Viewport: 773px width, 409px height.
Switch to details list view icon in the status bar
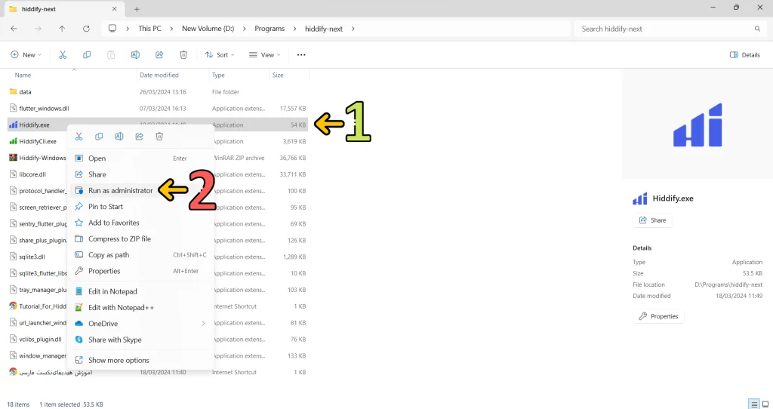pyautogui.click(x=753, y=404)
